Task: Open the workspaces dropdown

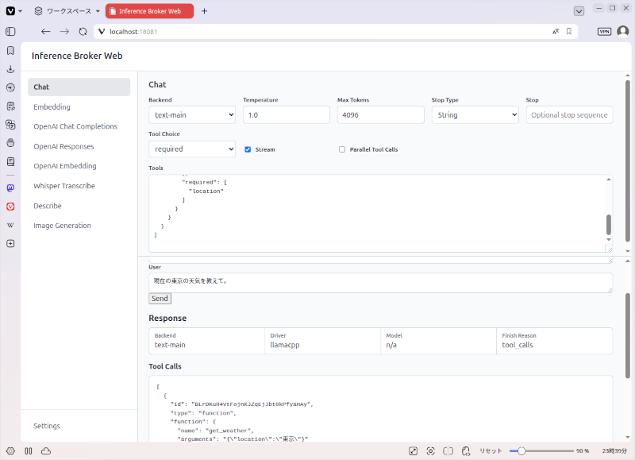Action: (x=67, y=11)
